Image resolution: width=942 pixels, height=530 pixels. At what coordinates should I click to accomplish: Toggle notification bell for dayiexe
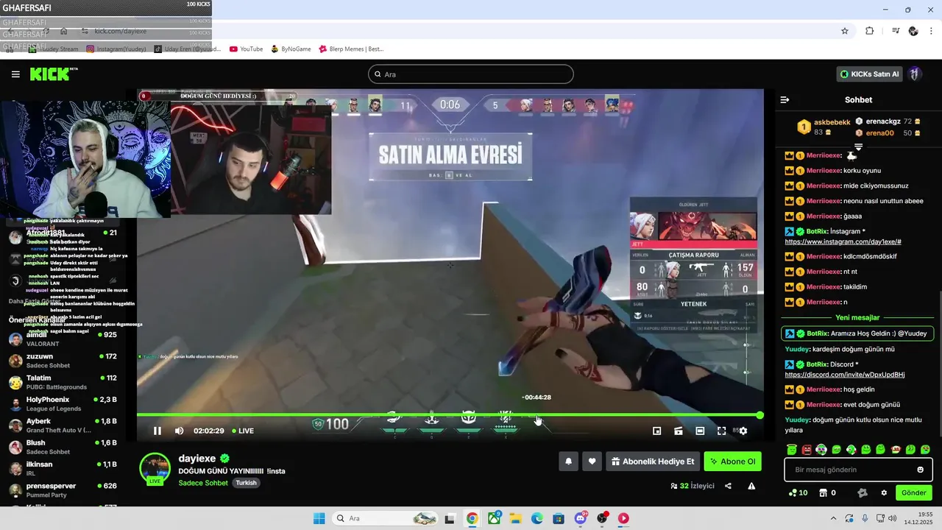(x=568, y=462)
